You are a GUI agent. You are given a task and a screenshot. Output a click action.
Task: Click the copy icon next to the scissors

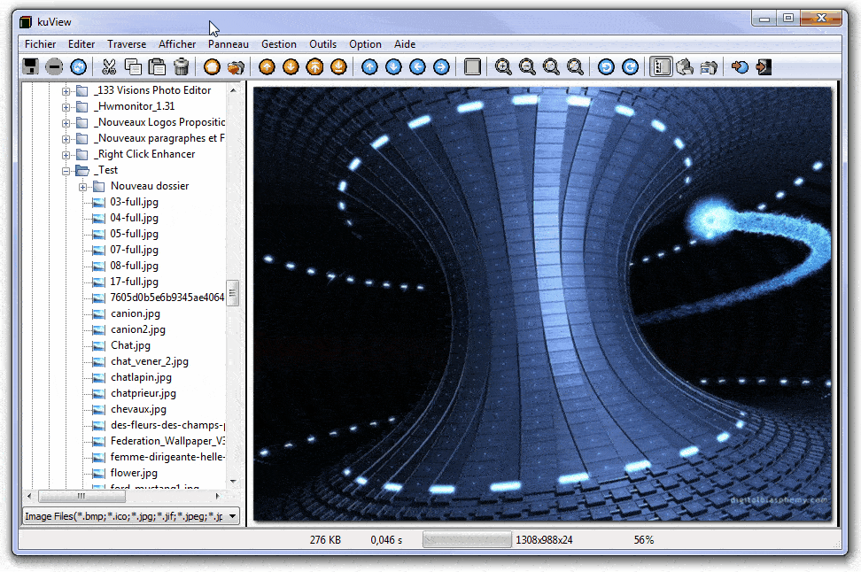[x=133, y=67]
